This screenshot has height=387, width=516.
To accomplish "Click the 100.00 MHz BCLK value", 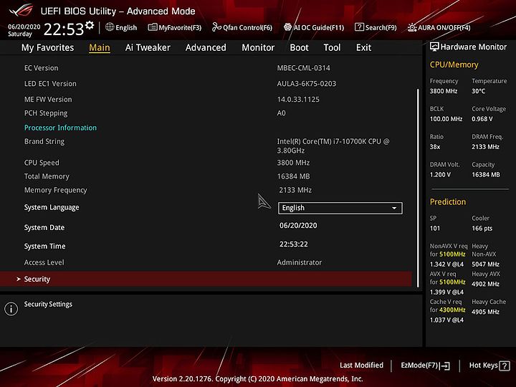I will click(x=446, y=119).
